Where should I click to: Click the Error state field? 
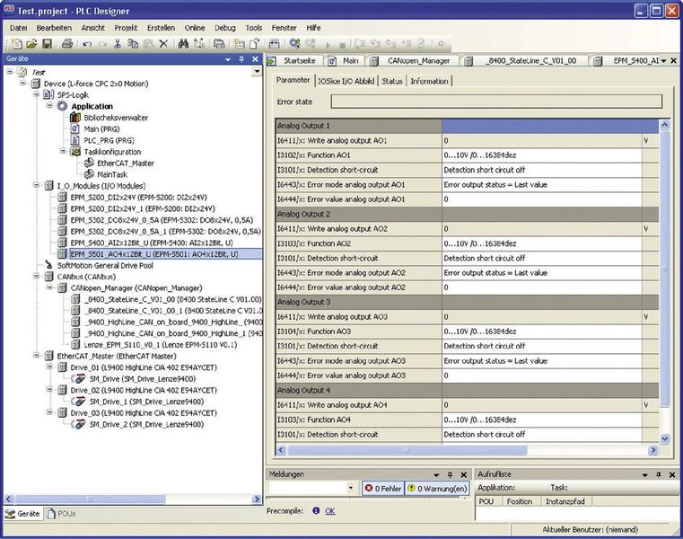pyautogui.click(x=496, y=102)
